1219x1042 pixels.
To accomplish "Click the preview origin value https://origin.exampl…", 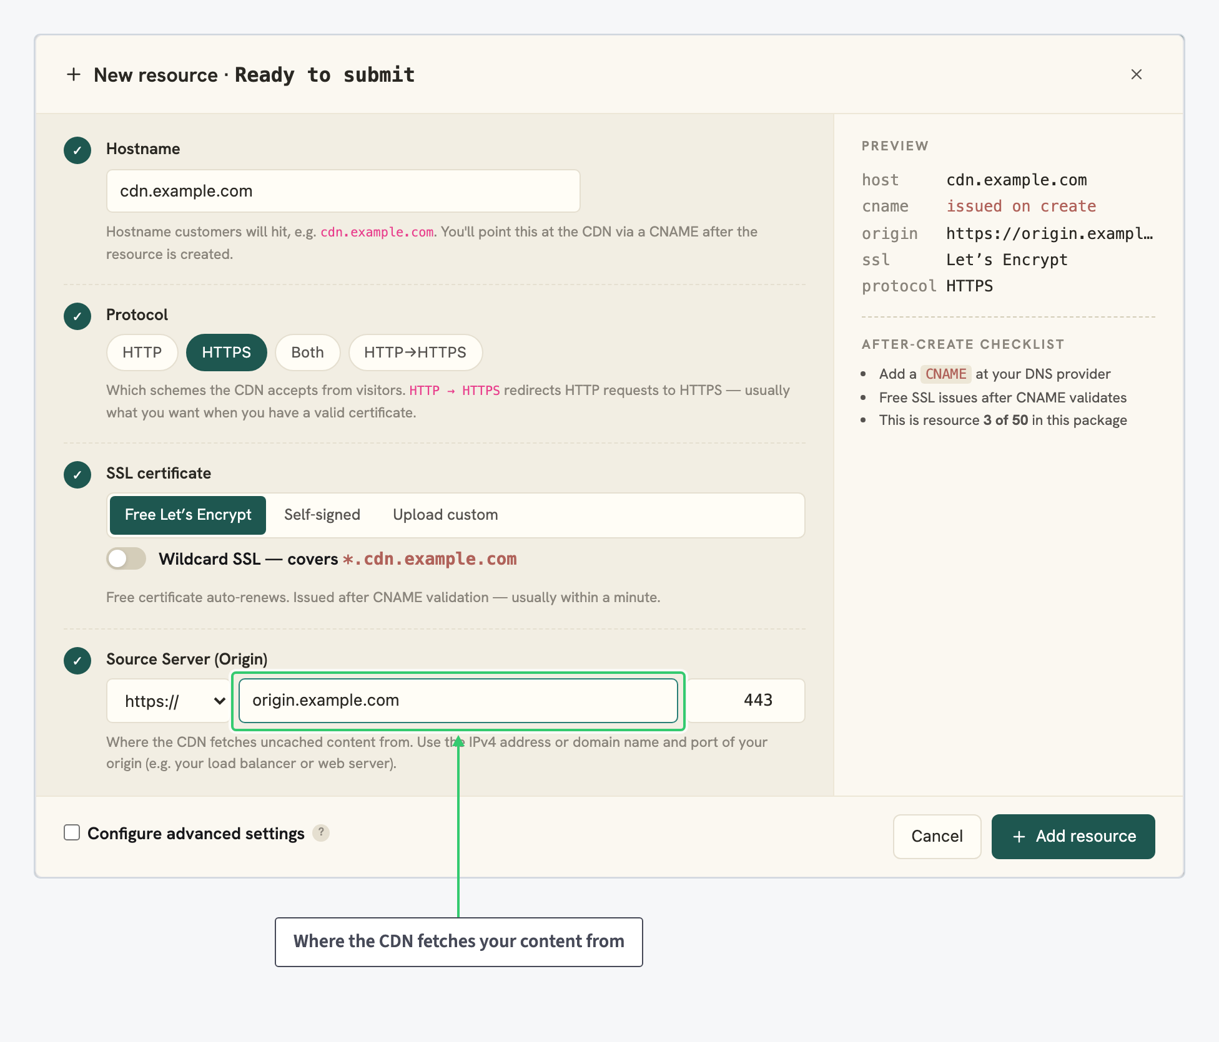I will [x=1050, y=233].
